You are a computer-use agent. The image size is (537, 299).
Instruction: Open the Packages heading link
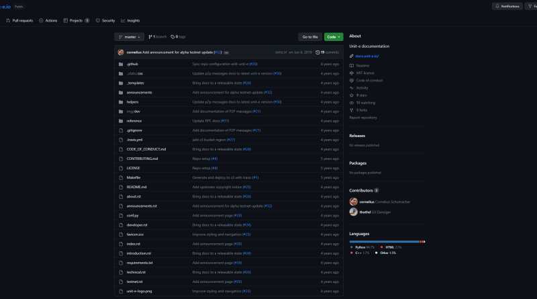point(358,163)
